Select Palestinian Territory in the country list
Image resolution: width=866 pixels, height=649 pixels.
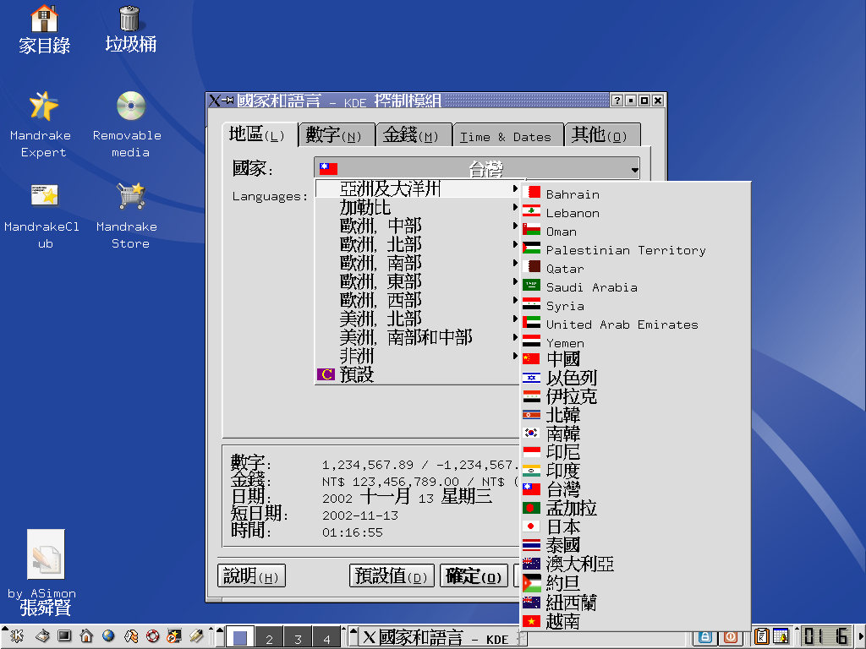click(635, 250)
